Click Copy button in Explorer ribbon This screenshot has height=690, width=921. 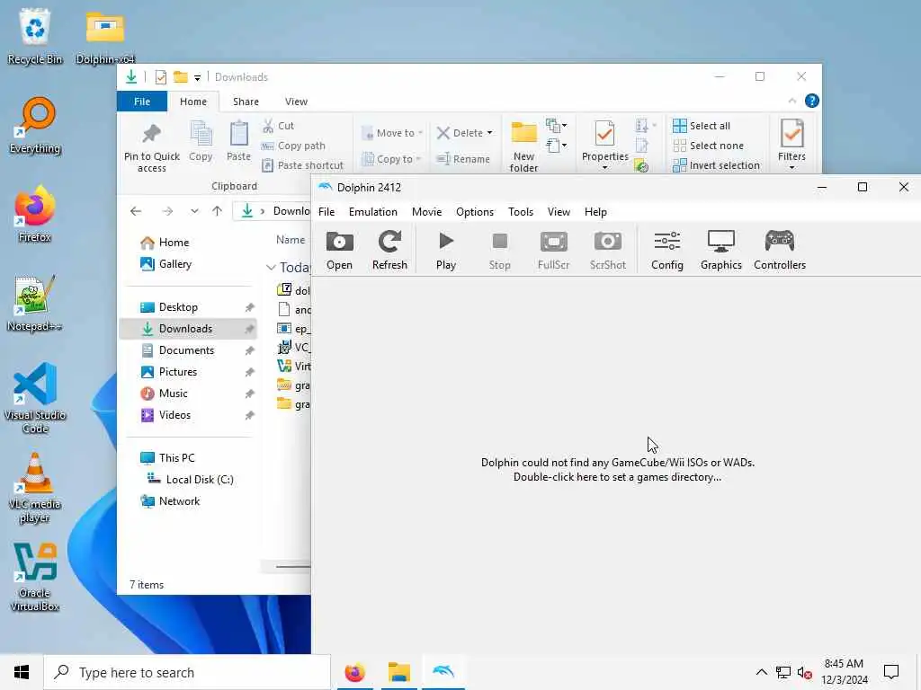201,141
